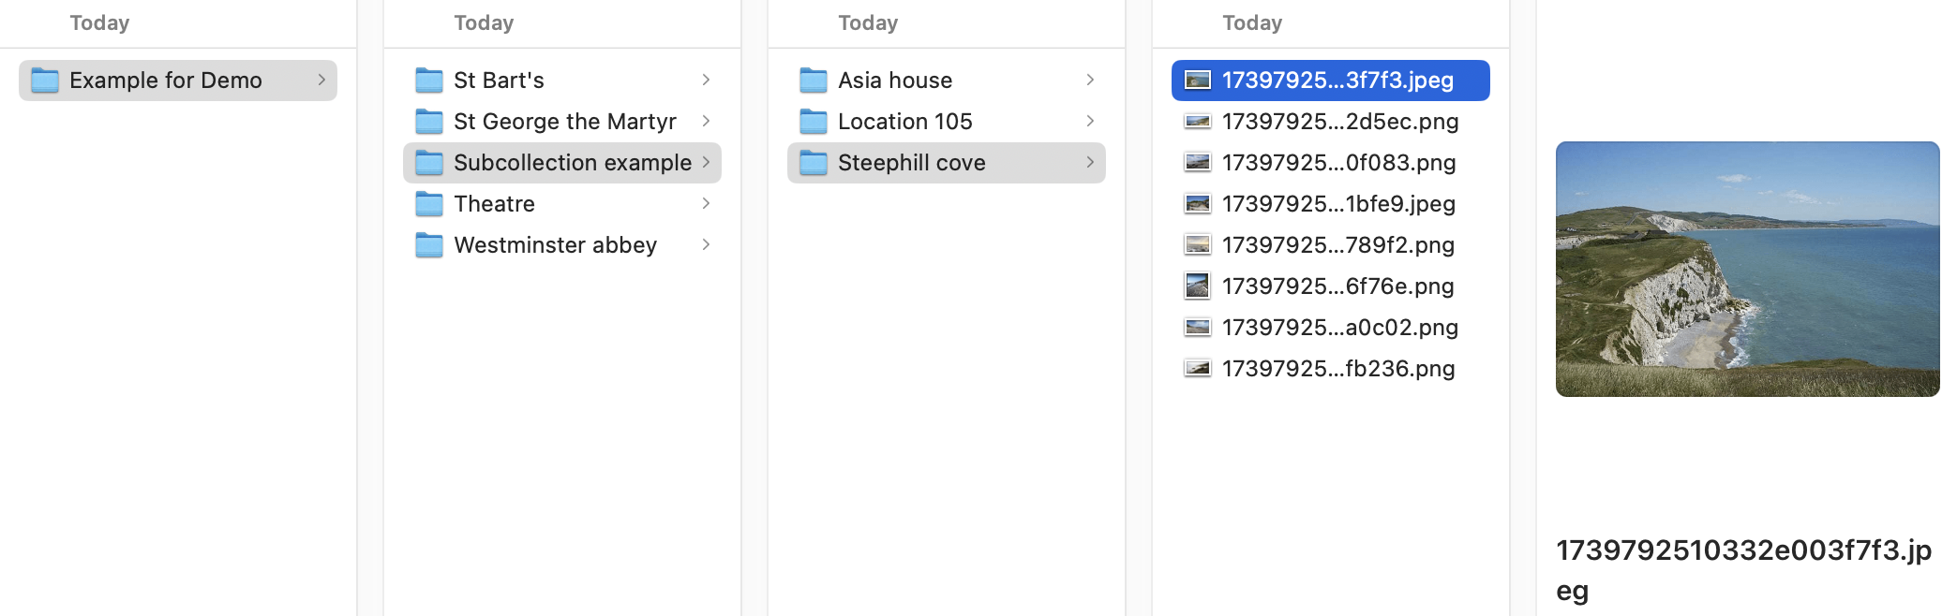Select file name 17397925...1bfe9.jpeg
The width and height of the screenshot is (1957, 616).
1338,204
